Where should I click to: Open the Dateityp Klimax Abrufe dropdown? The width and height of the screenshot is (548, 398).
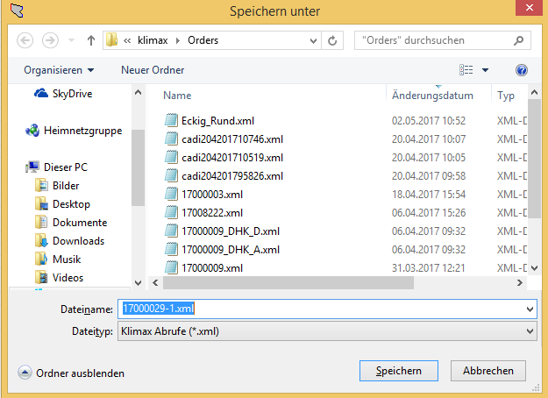click(x=327, y=331)
